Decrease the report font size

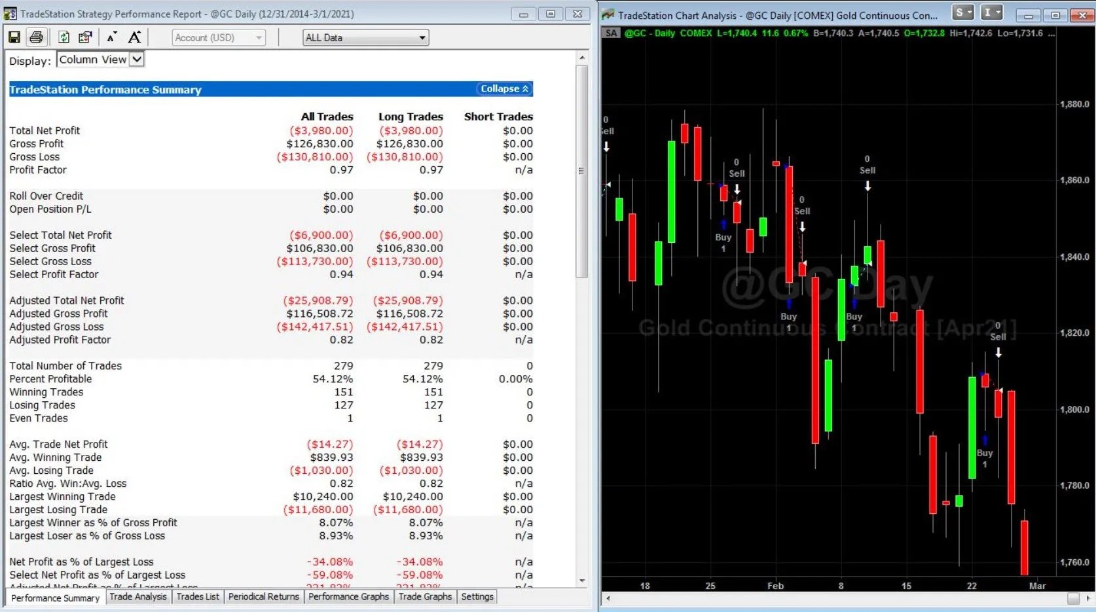tap(111, 37)
